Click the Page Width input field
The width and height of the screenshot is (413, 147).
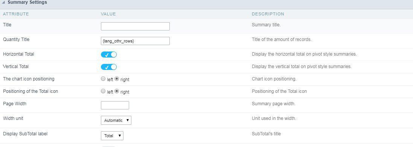click(x=115, y=105)
